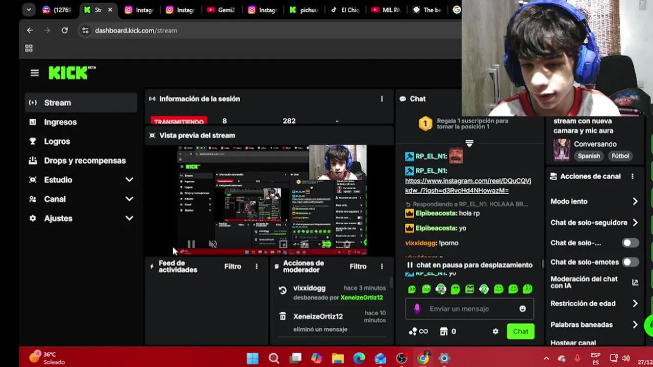Open channel actions three-dot menu
Screen dimensions: 653x367
pos(633,176)
